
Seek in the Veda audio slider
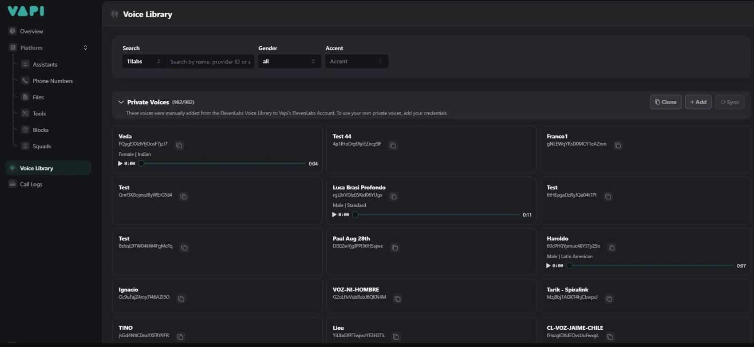[222, 164]
